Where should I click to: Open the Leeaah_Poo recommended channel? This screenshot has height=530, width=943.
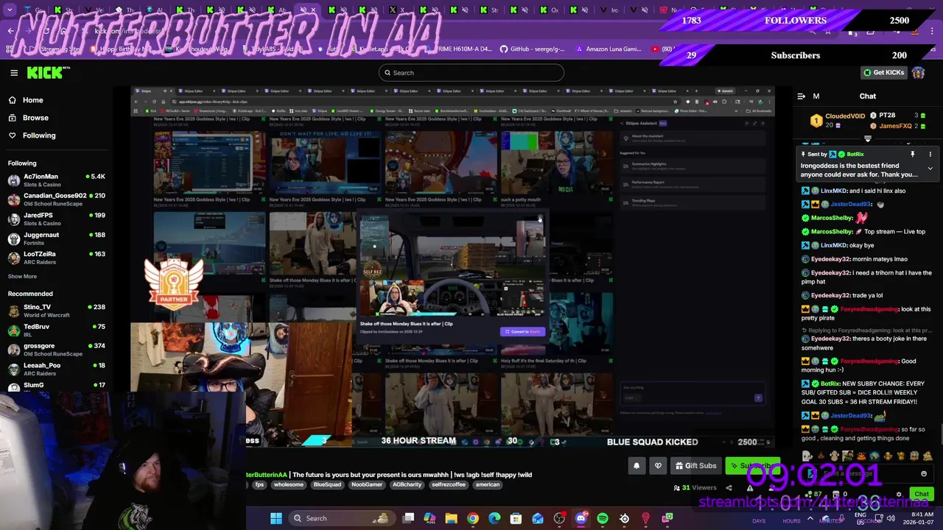click(57, 369)
